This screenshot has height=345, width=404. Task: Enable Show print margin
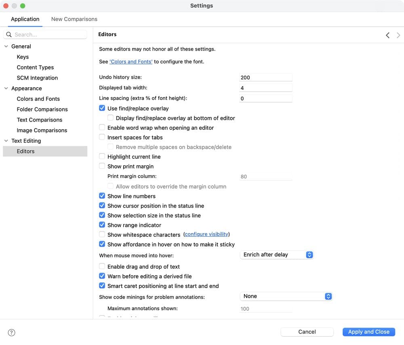pyautogui.click(x=102, y=166)
